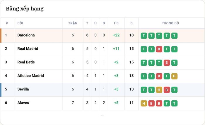Click Atletico Madrid's yellow H form badge
This screenshot has width=205, height=125.
point(174,76)
